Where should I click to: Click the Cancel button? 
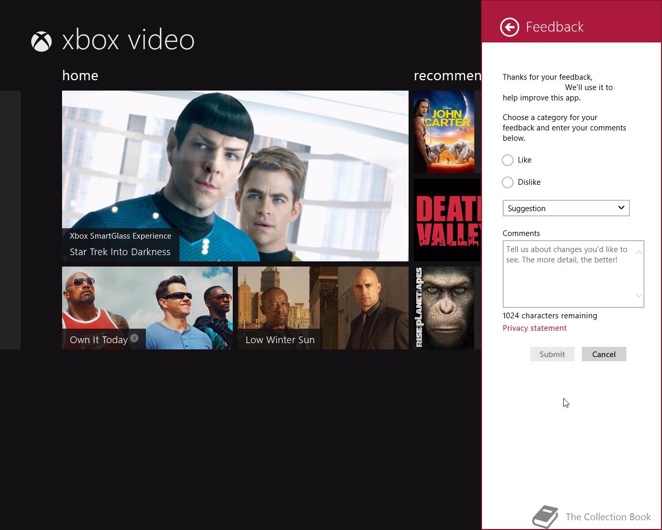tap(604, 354)
